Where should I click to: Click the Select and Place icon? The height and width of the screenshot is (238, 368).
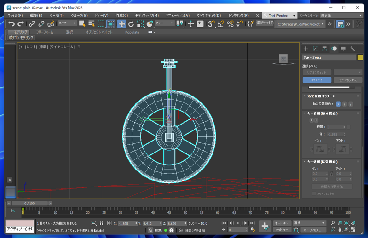click(x=149, y=24)
